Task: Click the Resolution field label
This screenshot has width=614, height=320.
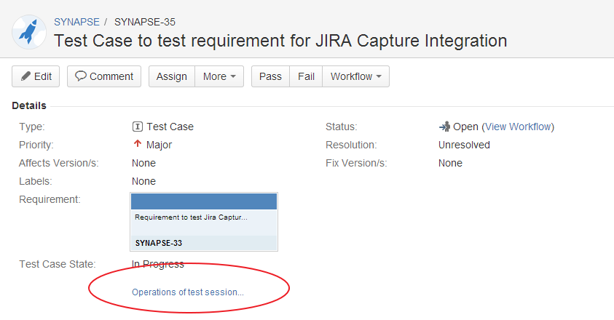Action: pos(351,145)
